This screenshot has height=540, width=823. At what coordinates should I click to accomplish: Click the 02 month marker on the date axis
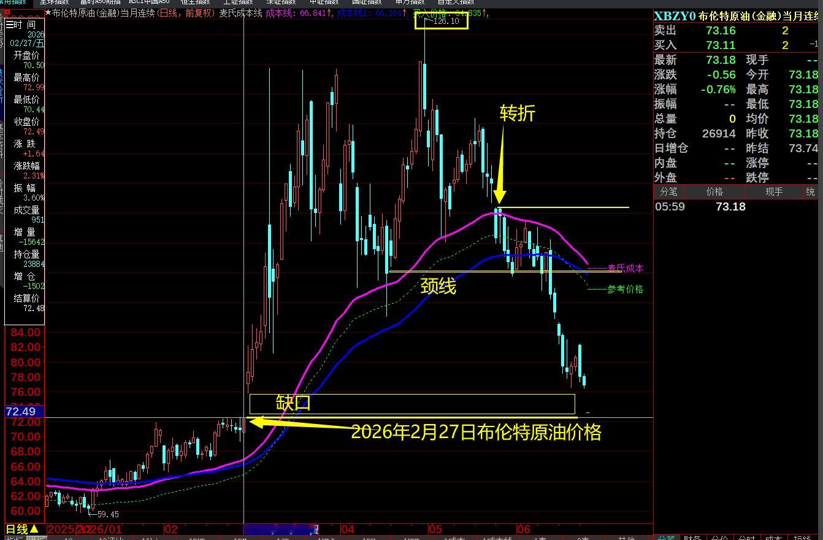pyautogui.click(x=171, y=529)
